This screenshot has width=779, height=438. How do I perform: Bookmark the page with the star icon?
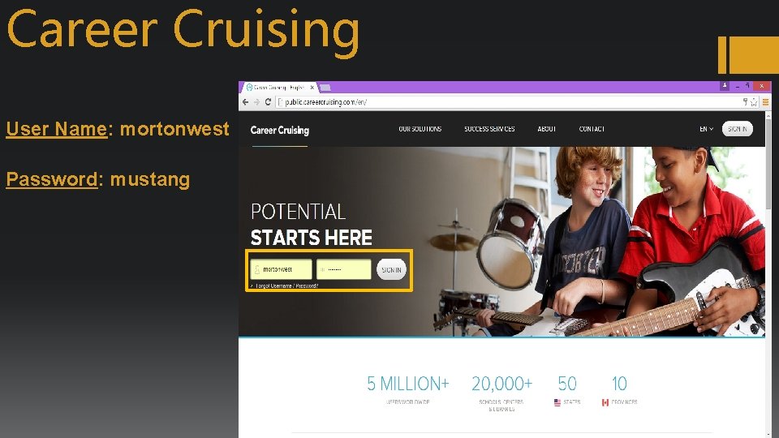coord(754,102)
